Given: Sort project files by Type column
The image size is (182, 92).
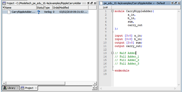Looking at the screenshot, I should [48, 8].
